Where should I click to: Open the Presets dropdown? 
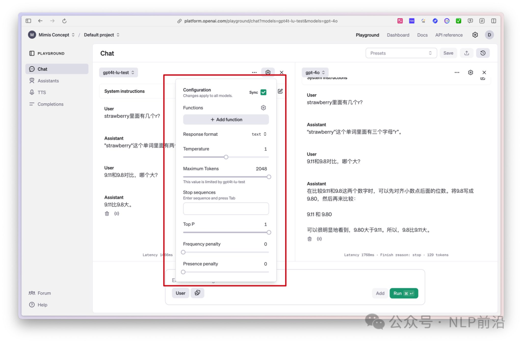pyautogui.click(x=401, y=53)
